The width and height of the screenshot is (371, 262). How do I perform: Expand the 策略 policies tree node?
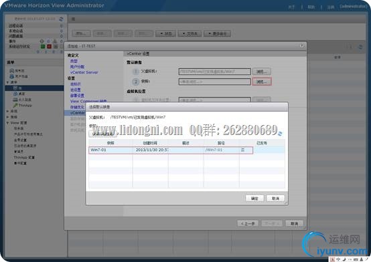click(8, 117)
